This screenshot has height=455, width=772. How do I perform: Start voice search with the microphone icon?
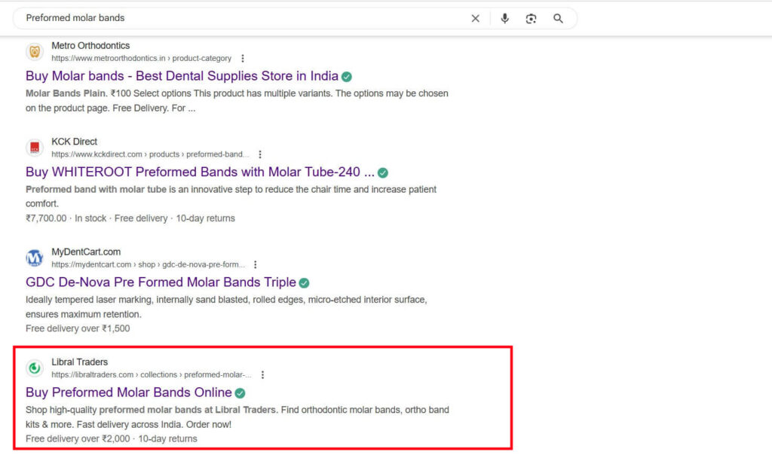click(x=504, y=18)
